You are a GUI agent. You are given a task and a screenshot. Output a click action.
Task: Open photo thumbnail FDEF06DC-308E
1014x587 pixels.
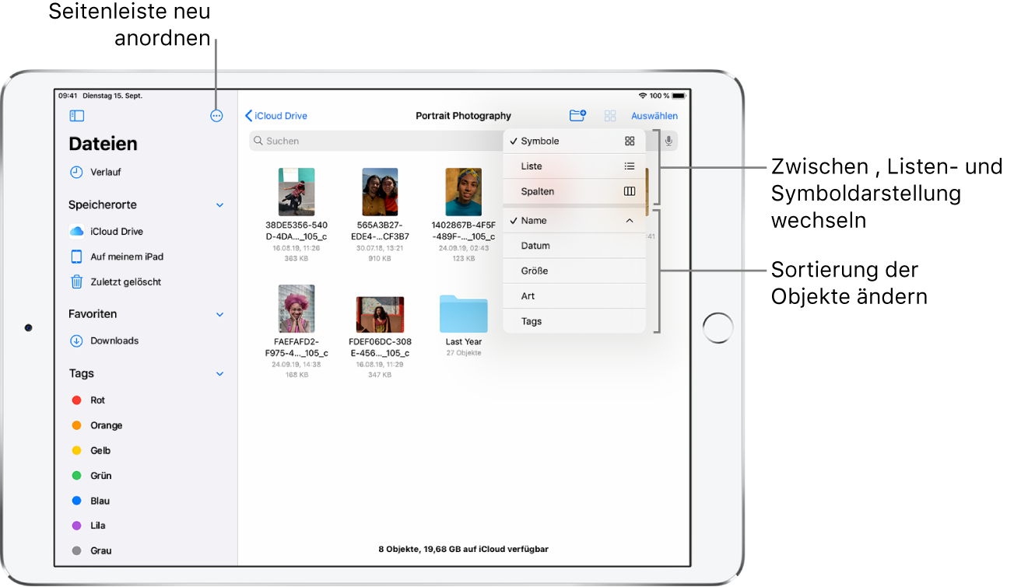tap(380, 314)
